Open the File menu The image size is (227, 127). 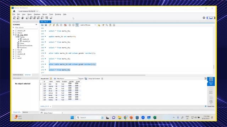[x=13, y=14]
